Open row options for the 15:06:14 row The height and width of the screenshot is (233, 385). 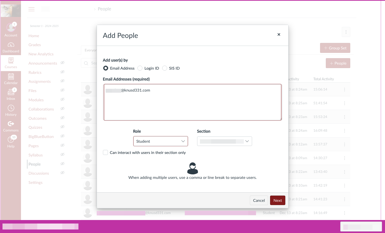(x=345, y=90)
